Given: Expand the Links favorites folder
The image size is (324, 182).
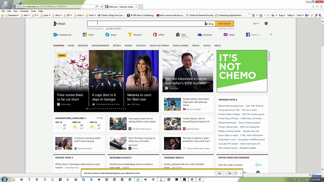Looking at the screenshot, I should 45,15.
